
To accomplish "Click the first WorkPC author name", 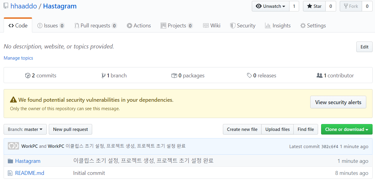I will click(30, 146).
